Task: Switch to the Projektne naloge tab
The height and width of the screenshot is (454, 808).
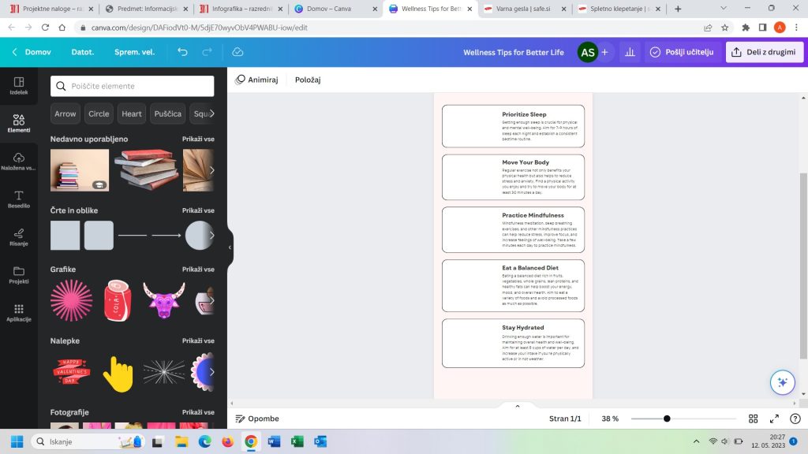Action: 52,9
